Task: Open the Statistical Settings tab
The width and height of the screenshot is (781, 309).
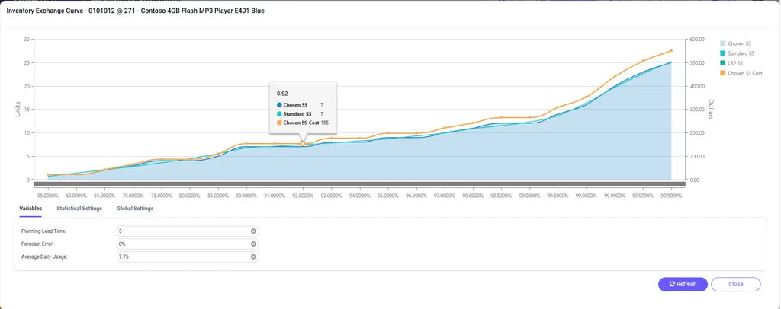Action: [x=79, y=208]
